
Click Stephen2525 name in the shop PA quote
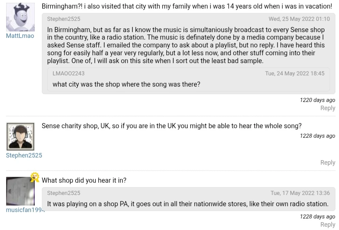[64, 193]
